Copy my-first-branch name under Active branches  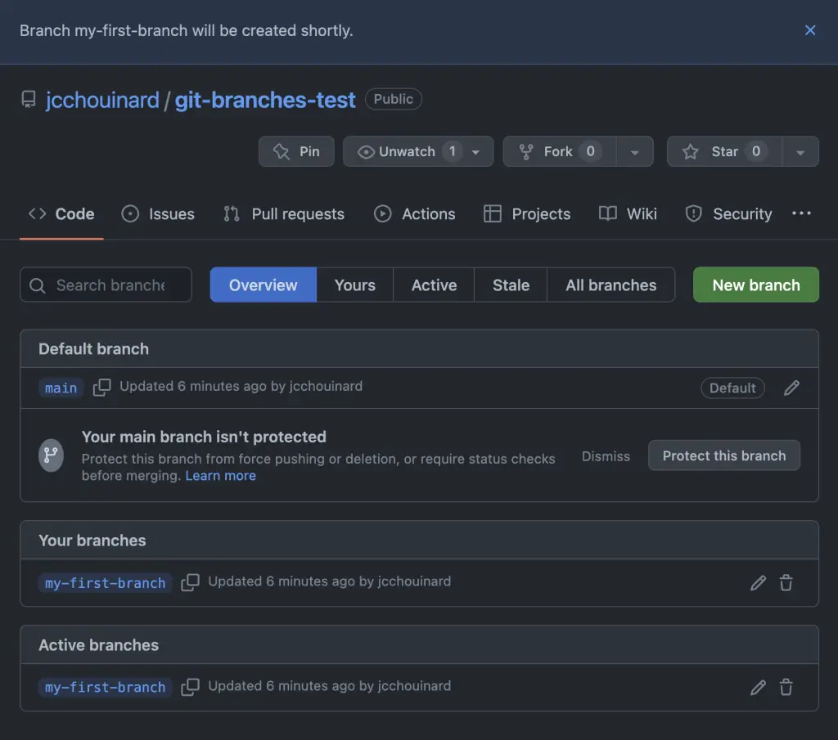point(190,687)
